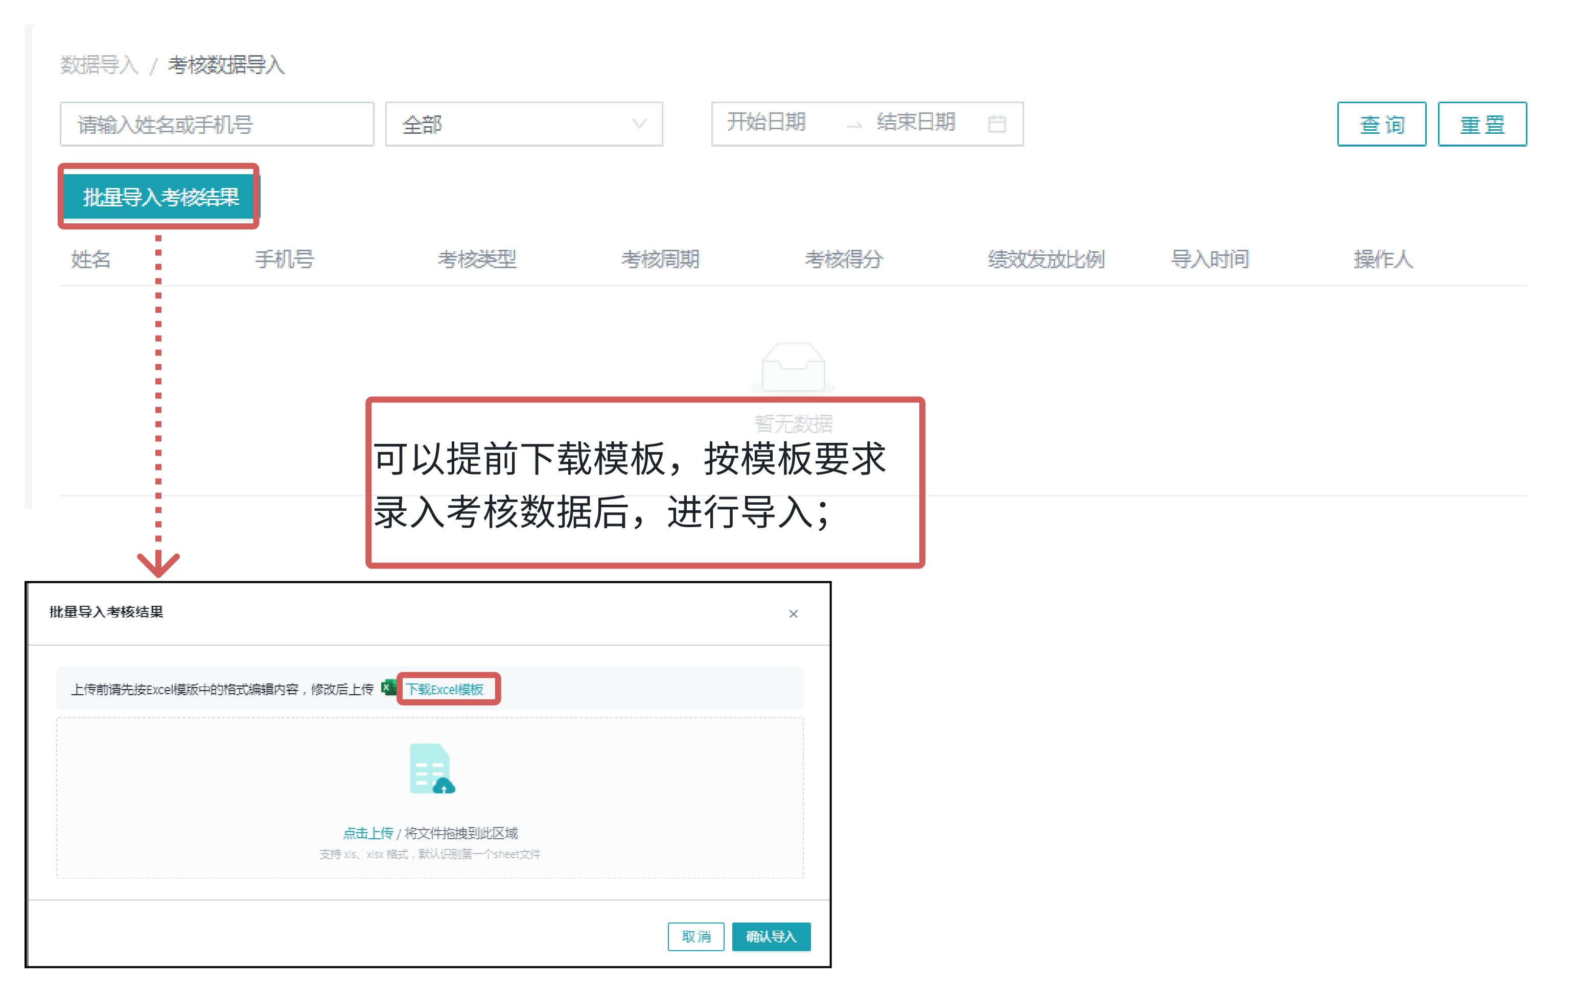
Task: Expand the 全部 dropdown arrow
Action: click(639, 123)
